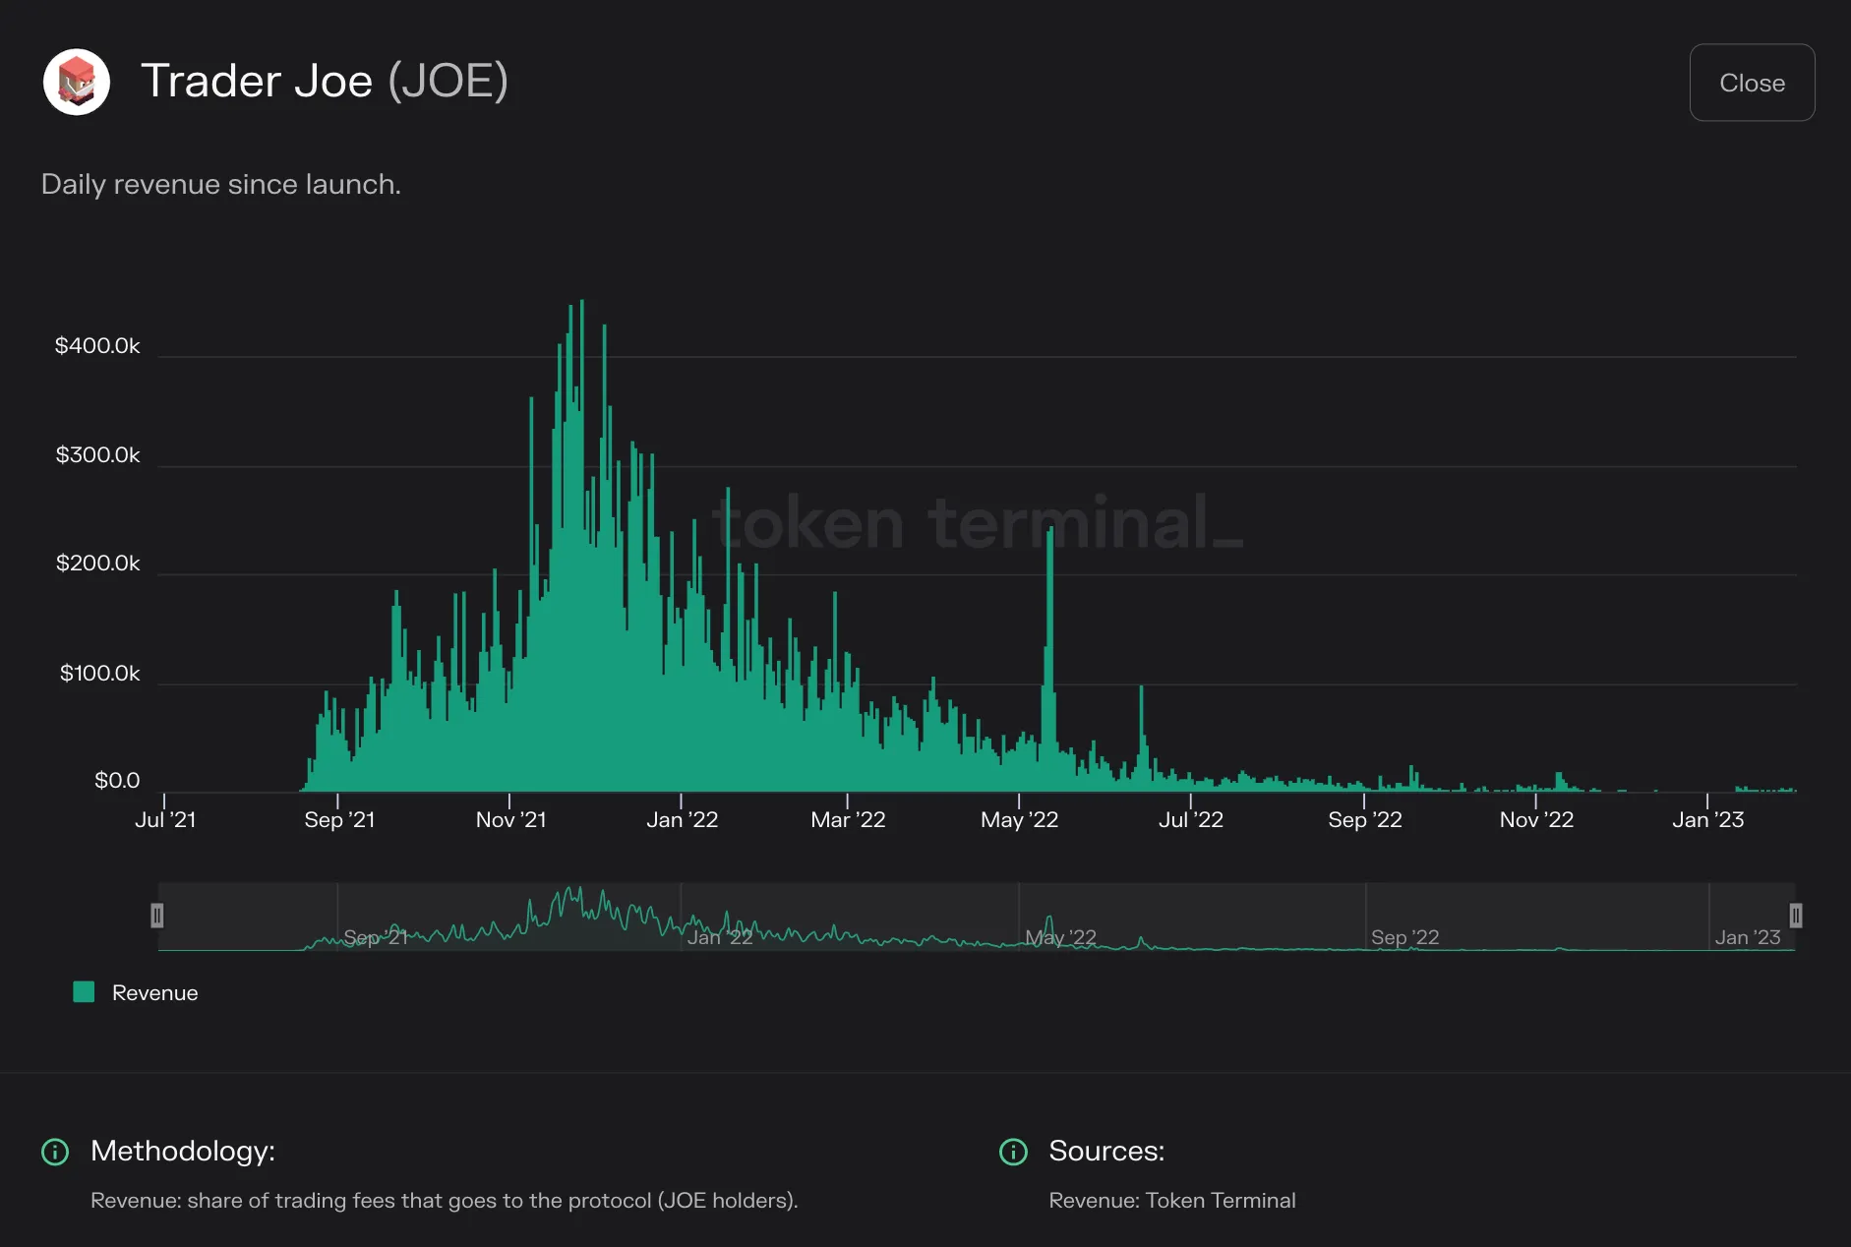Screen dimensions: 1851x1247
Task: Click the mini chart peak in navigator
Action: pos(578,895)
